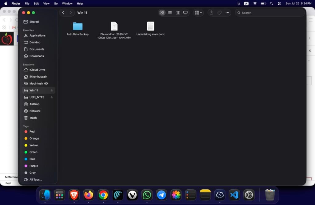
Task: Open Documents in the sidebar
Action: tap(38, 49)
